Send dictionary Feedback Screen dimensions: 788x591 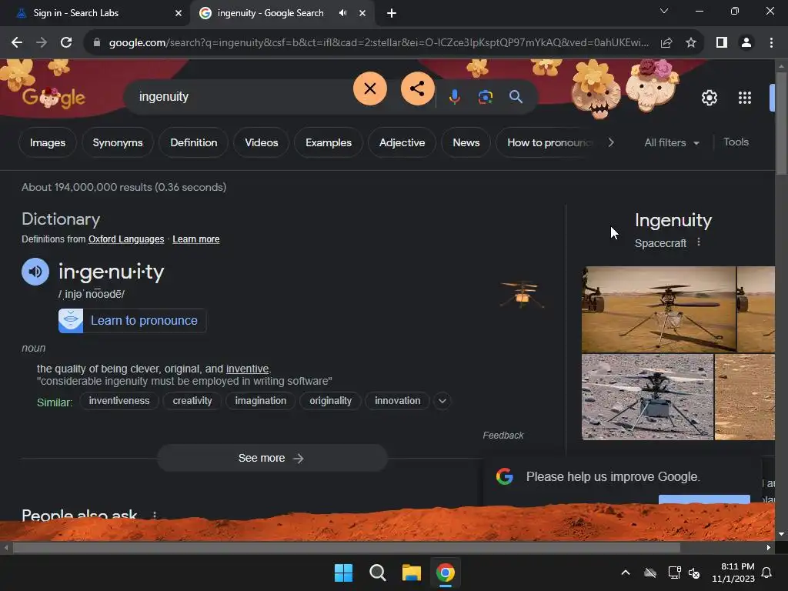(x=503, y=436)
